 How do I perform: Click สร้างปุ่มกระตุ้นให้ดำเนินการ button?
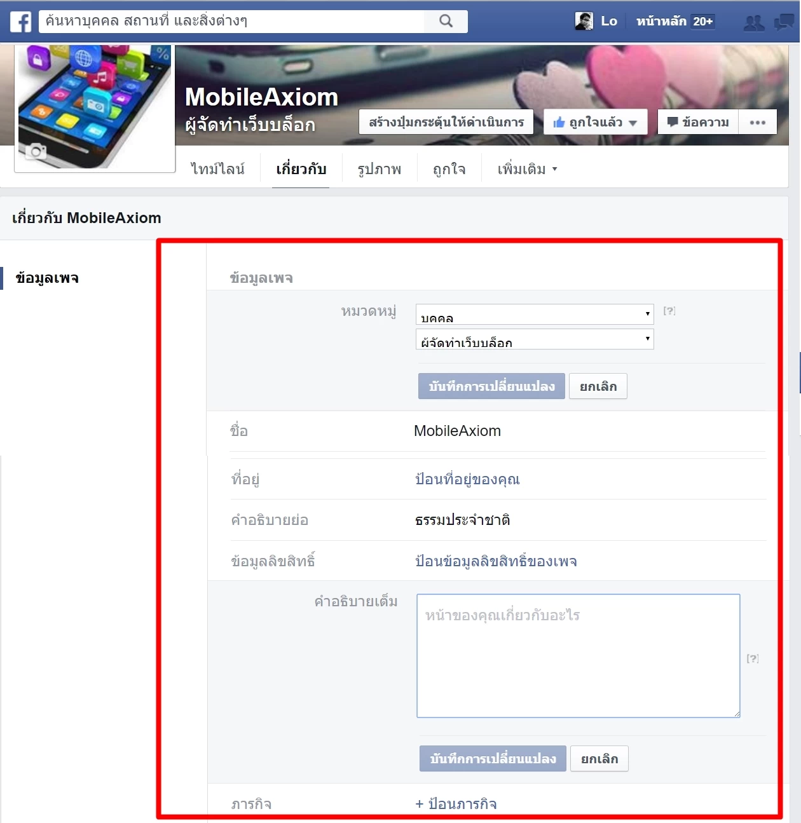(x=446, y=122)
